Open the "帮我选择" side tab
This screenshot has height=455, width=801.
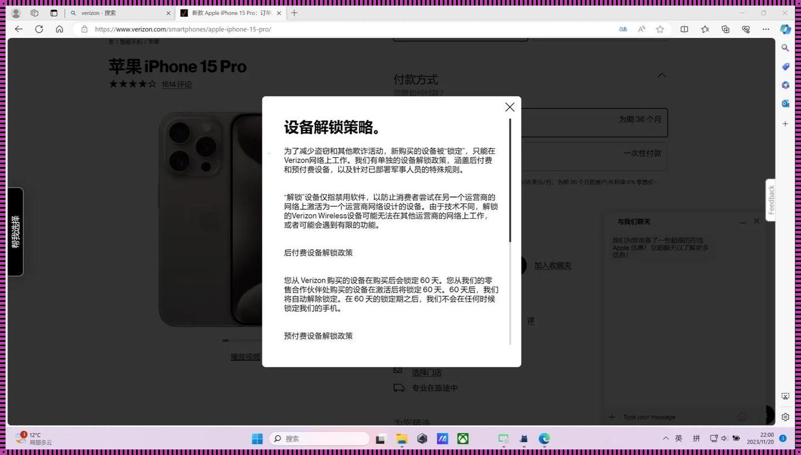pos(16,231)
